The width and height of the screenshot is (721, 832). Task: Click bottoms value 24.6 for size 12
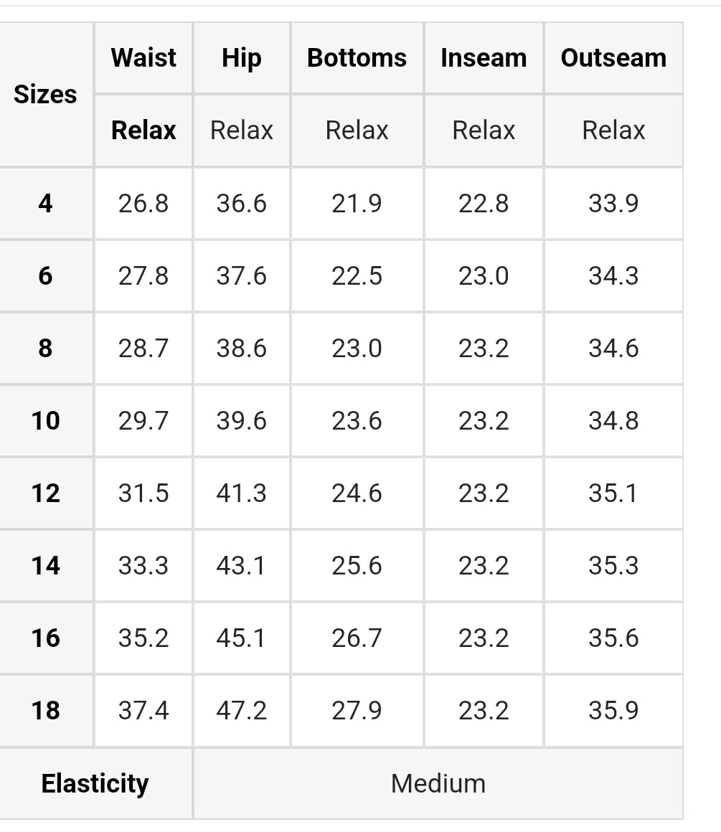click(x=357, y=493)
